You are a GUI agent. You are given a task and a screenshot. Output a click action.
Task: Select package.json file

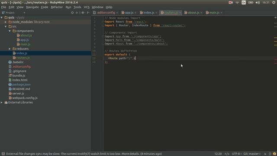pyautogui.click(x=21, y=84)
